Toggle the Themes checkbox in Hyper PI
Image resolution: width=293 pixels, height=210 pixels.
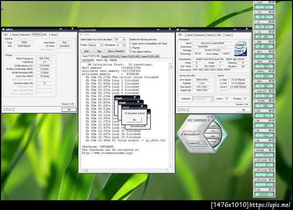tap(130, 48)
